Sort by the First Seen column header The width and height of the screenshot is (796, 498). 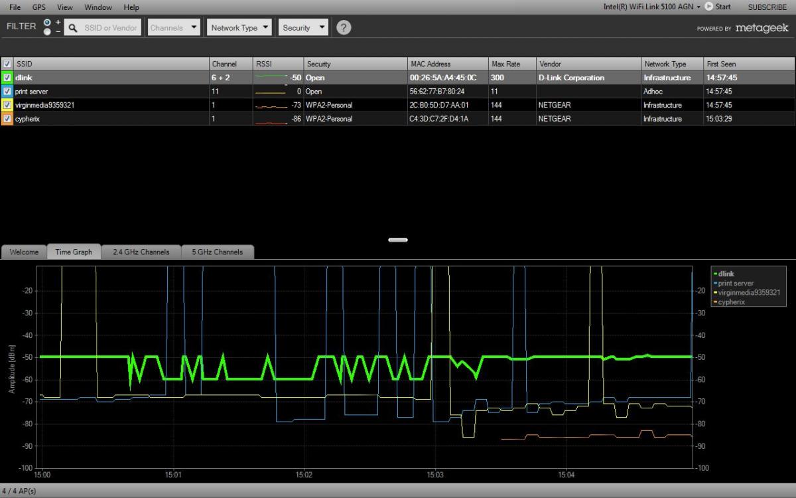[749, 64]
